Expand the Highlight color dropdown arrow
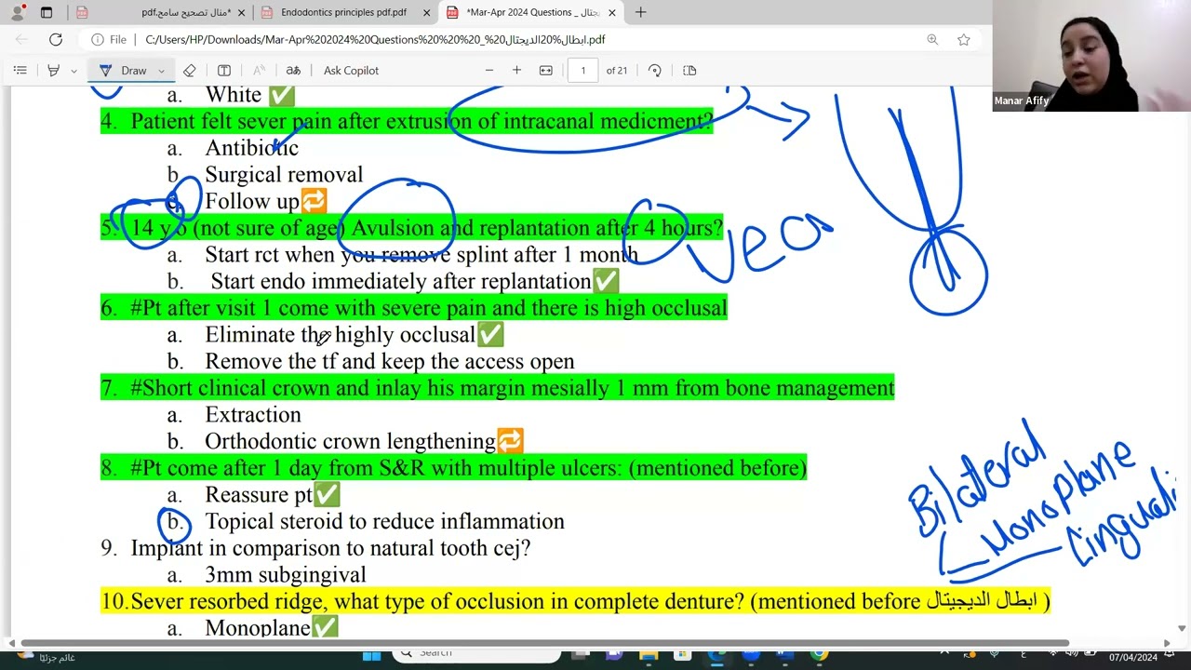 coord(74,71)
